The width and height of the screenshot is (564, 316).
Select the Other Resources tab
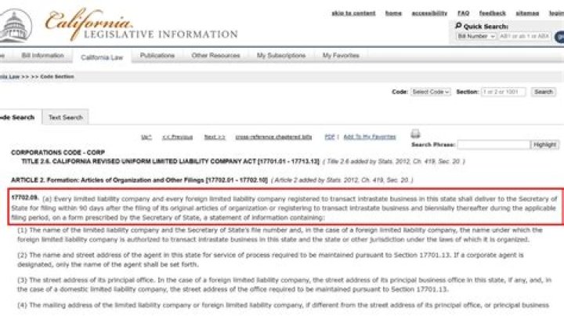coord(215,56)
